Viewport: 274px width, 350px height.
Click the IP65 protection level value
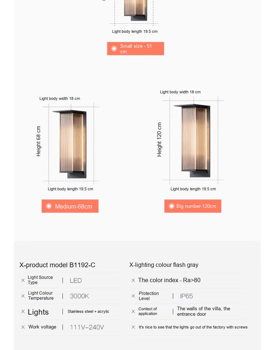pos(186,296)
